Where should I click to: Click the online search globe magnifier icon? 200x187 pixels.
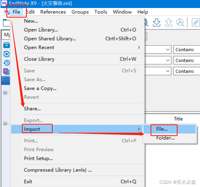pyautogui.click(x=146, y=23)
